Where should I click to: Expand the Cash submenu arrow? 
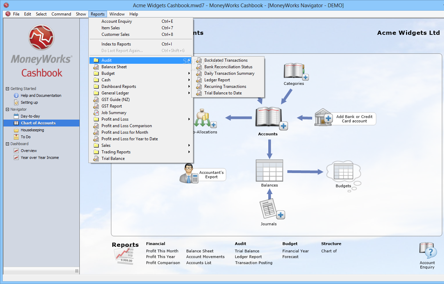point(189,80)
